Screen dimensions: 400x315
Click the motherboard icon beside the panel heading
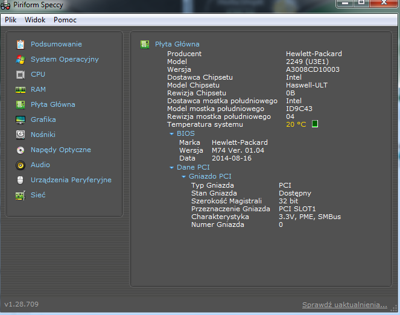[x=145, y=45]
